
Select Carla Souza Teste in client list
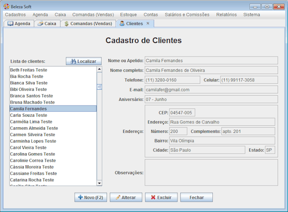tap(53, 115)
